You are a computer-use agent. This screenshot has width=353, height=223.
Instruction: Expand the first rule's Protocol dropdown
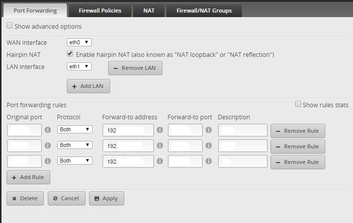click(75, 129)
